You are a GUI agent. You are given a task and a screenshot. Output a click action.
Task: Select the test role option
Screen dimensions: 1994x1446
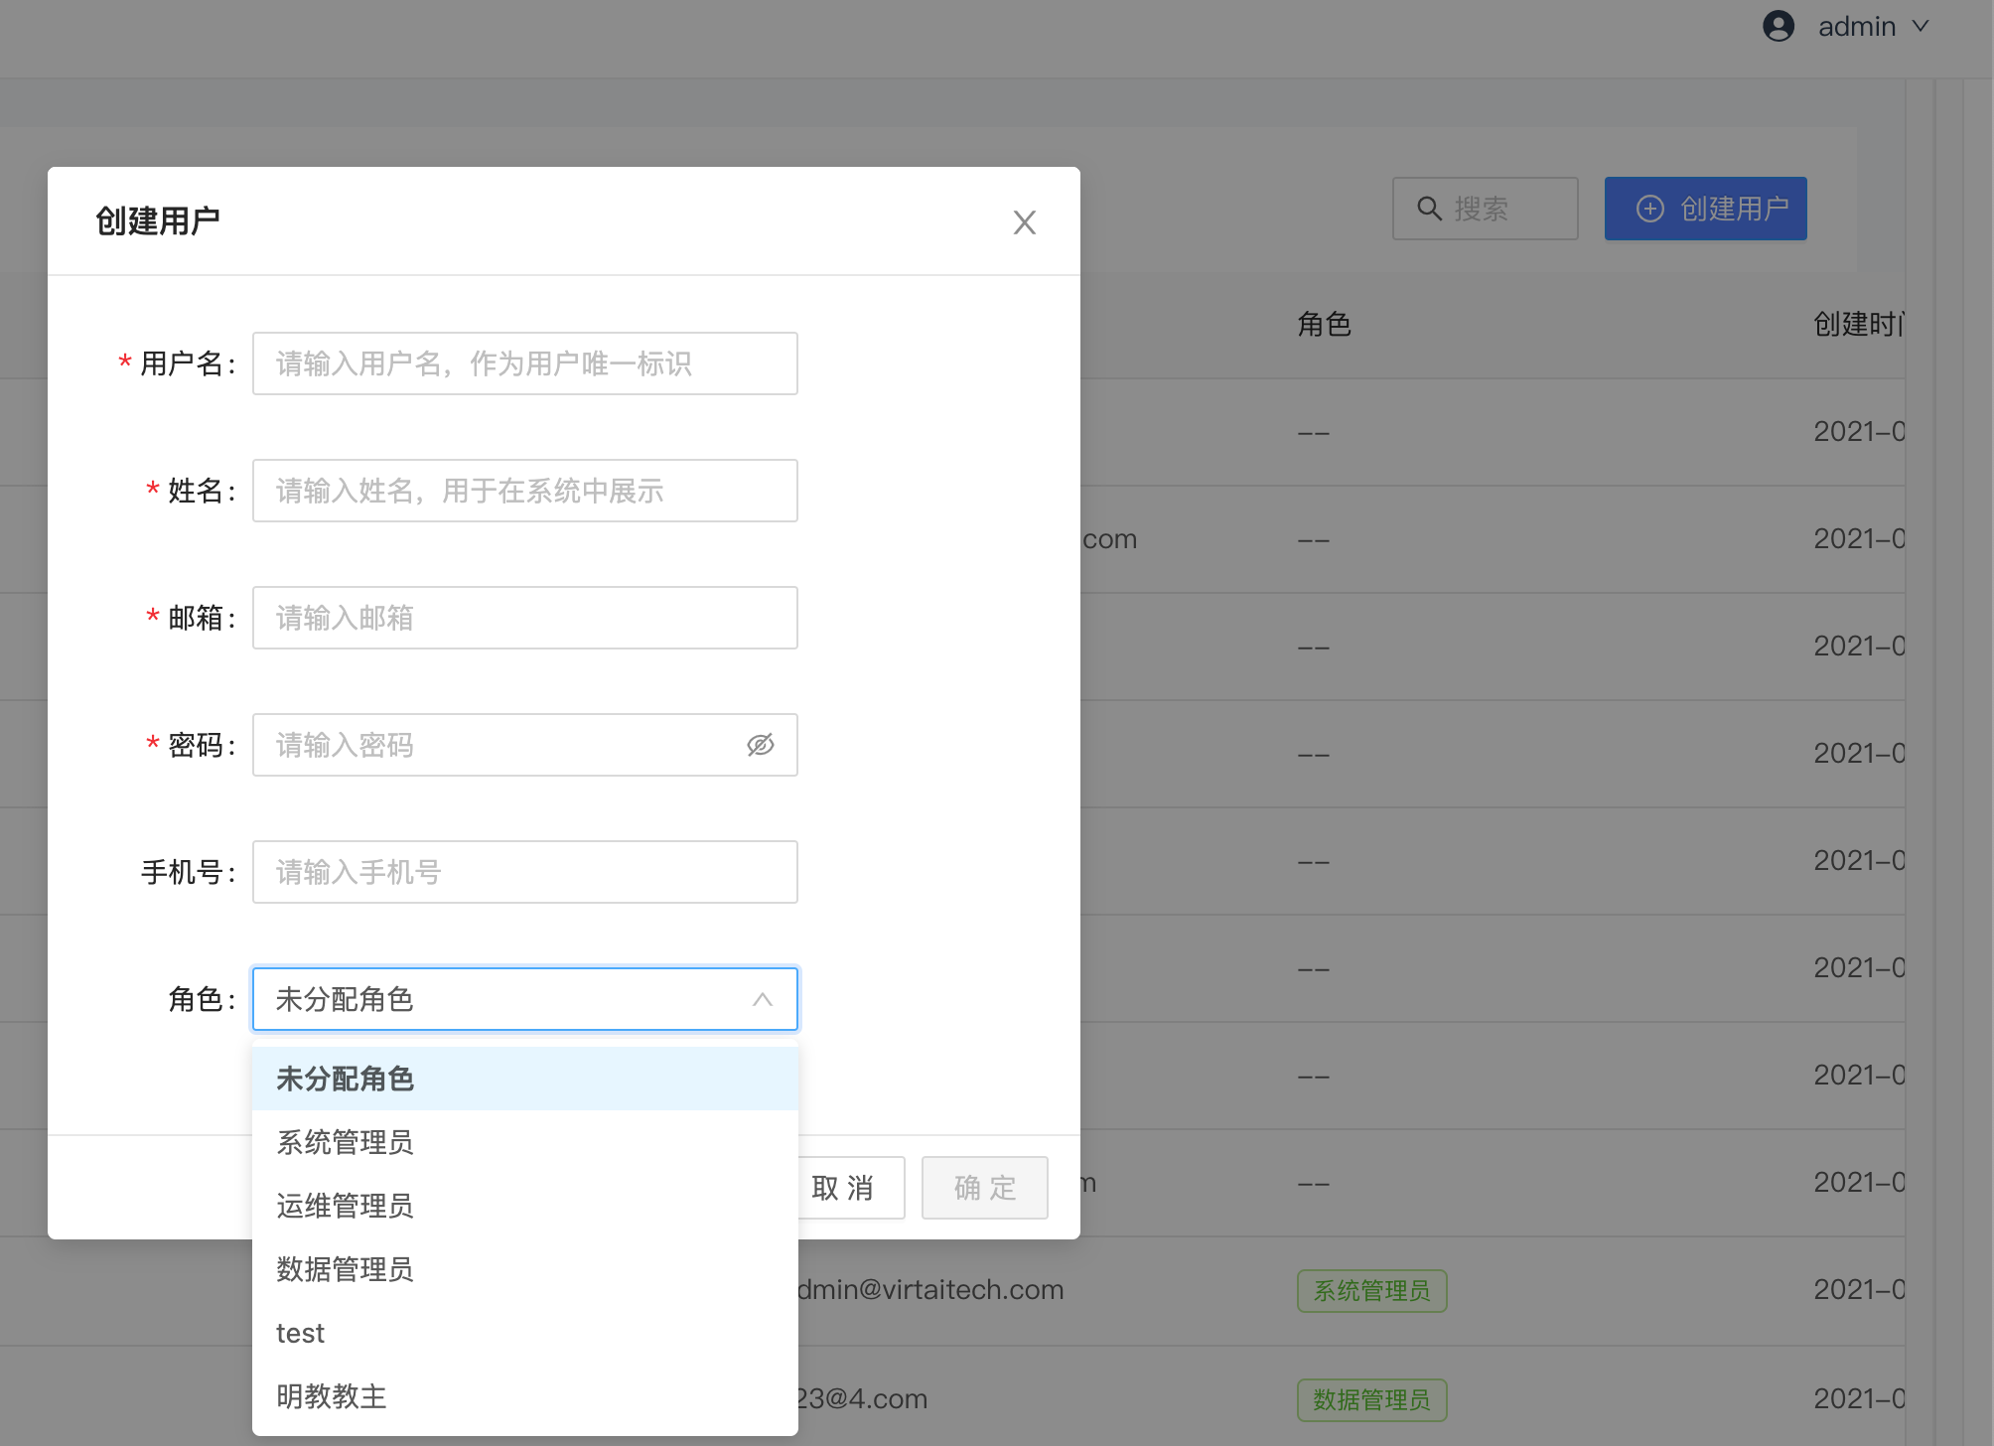pos(525,1333)
